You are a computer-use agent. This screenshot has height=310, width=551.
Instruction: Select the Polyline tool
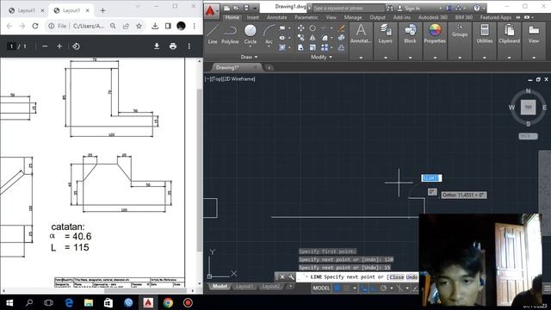click(230, 34)
